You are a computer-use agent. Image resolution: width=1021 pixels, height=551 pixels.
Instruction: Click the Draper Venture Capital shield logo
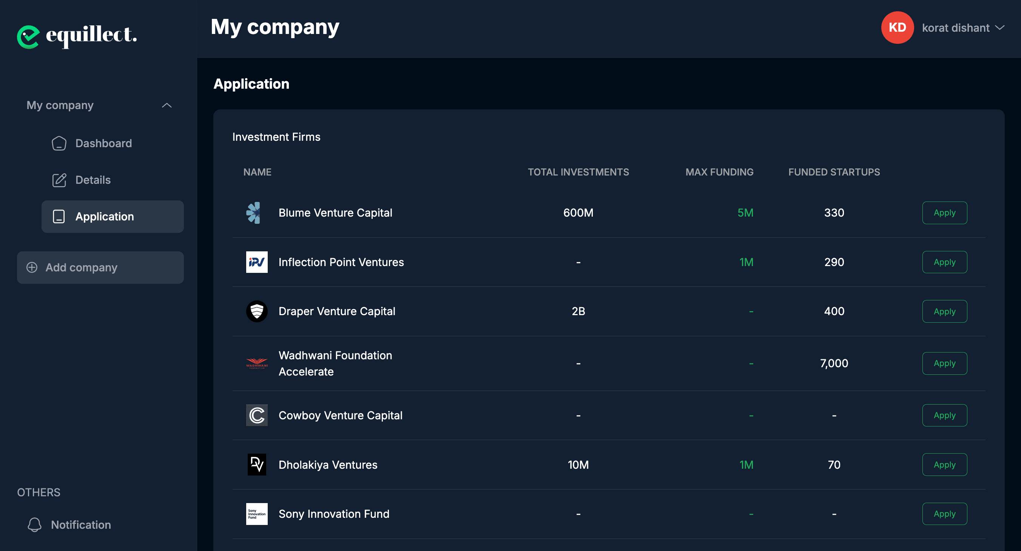(257, 311)
